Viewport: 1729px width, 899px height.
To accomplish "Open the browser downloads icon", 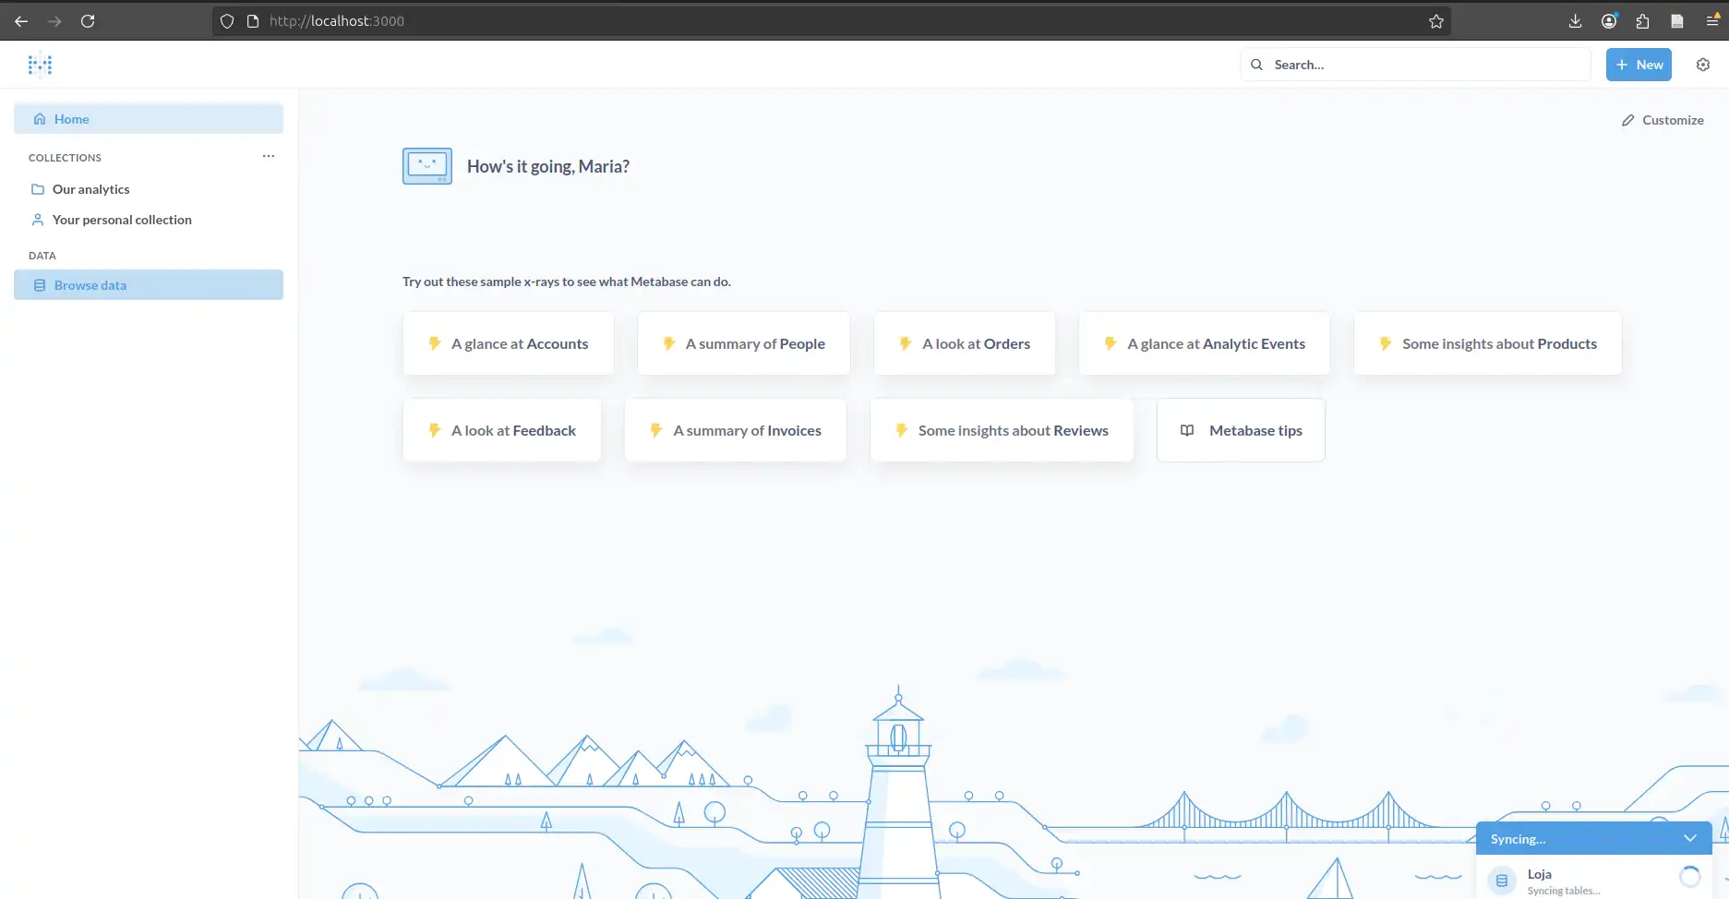I will tap(1575, 20).
